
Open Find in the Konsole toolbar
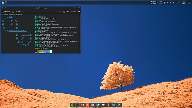coord(73,12)
